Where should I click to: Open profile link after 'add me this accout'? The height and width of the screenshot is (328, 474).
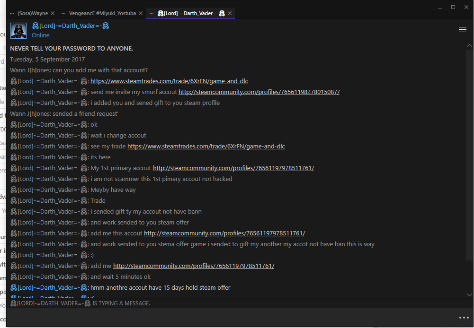click(x=224, y=233)
